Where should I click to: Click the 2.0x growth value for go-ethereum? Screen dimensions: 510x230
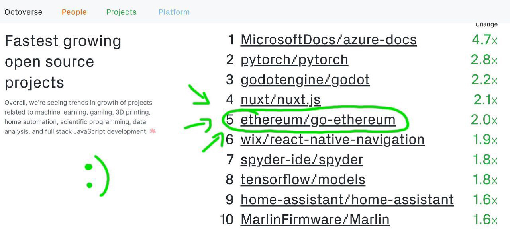click(x=484, y=119)
